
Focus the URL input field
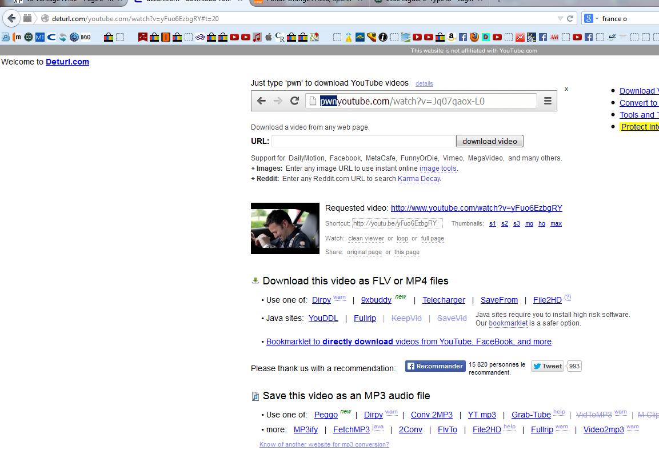pos(364,141)
